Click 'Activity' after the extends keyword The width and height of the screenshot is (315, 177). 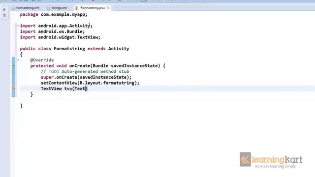coord(119,49)
